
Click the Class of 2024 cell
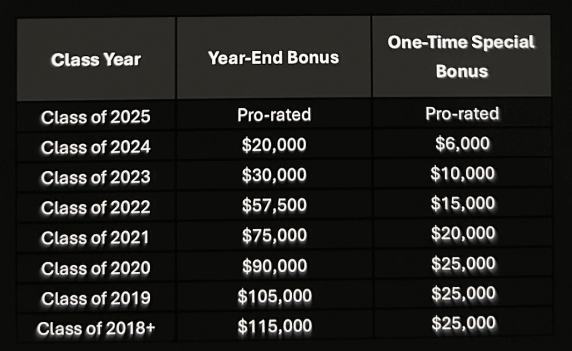tap(96, 147)
